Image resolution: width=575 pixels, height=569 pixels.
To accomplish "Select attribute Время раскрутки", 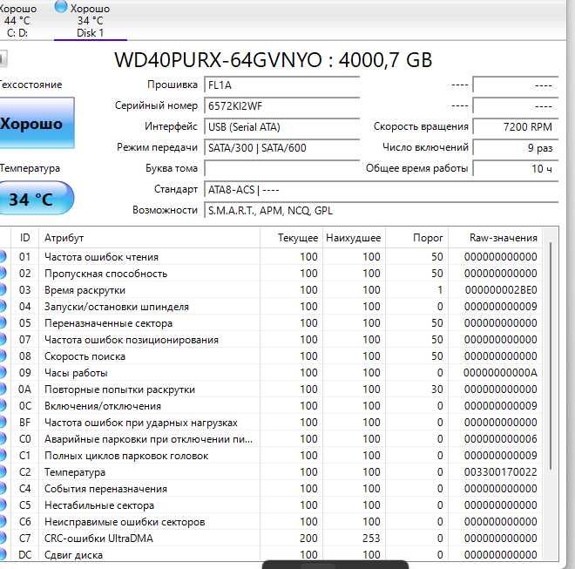I will pos(85,290).
